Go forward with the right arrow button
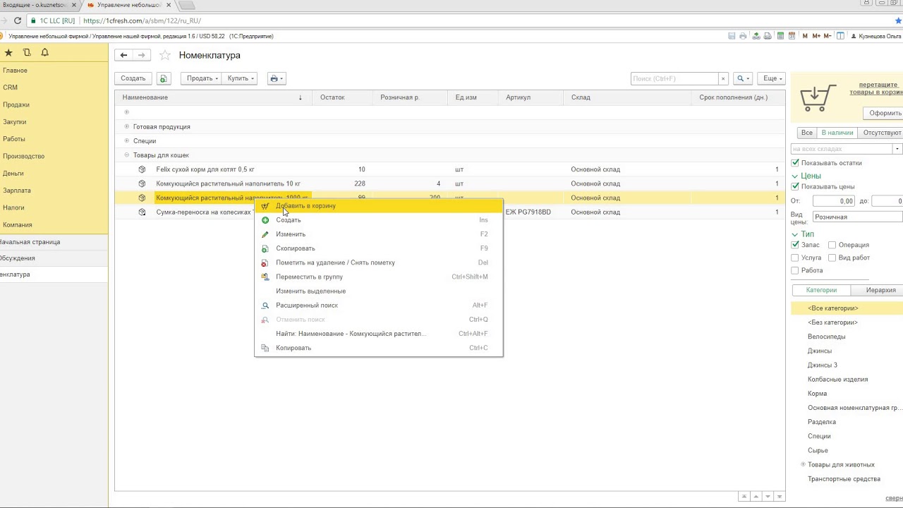This screenshot has width=903, height=508. tap(142, 55)
